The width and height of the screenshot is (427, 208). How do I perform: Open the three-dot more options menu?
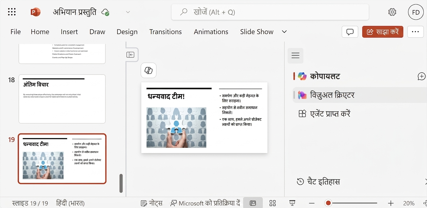coord(415,32)
